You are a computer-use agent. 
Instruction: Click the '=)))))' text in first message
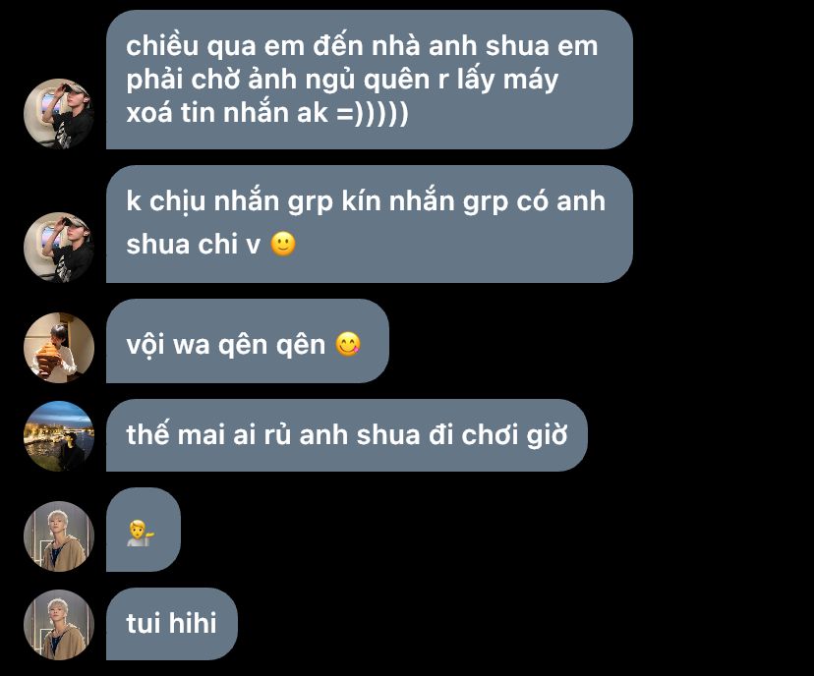point(373,113)
